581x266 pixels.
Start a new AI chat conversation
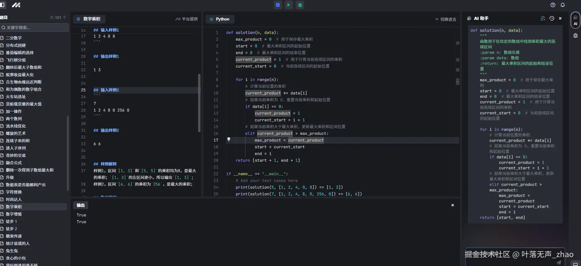[543, 18]
